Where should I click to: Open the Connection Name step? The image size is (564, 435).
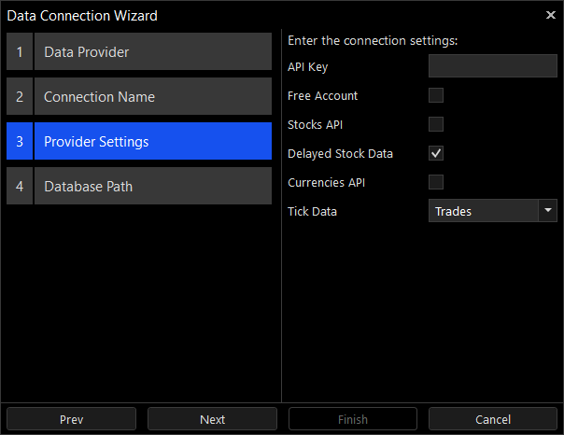tap(152, 97)
